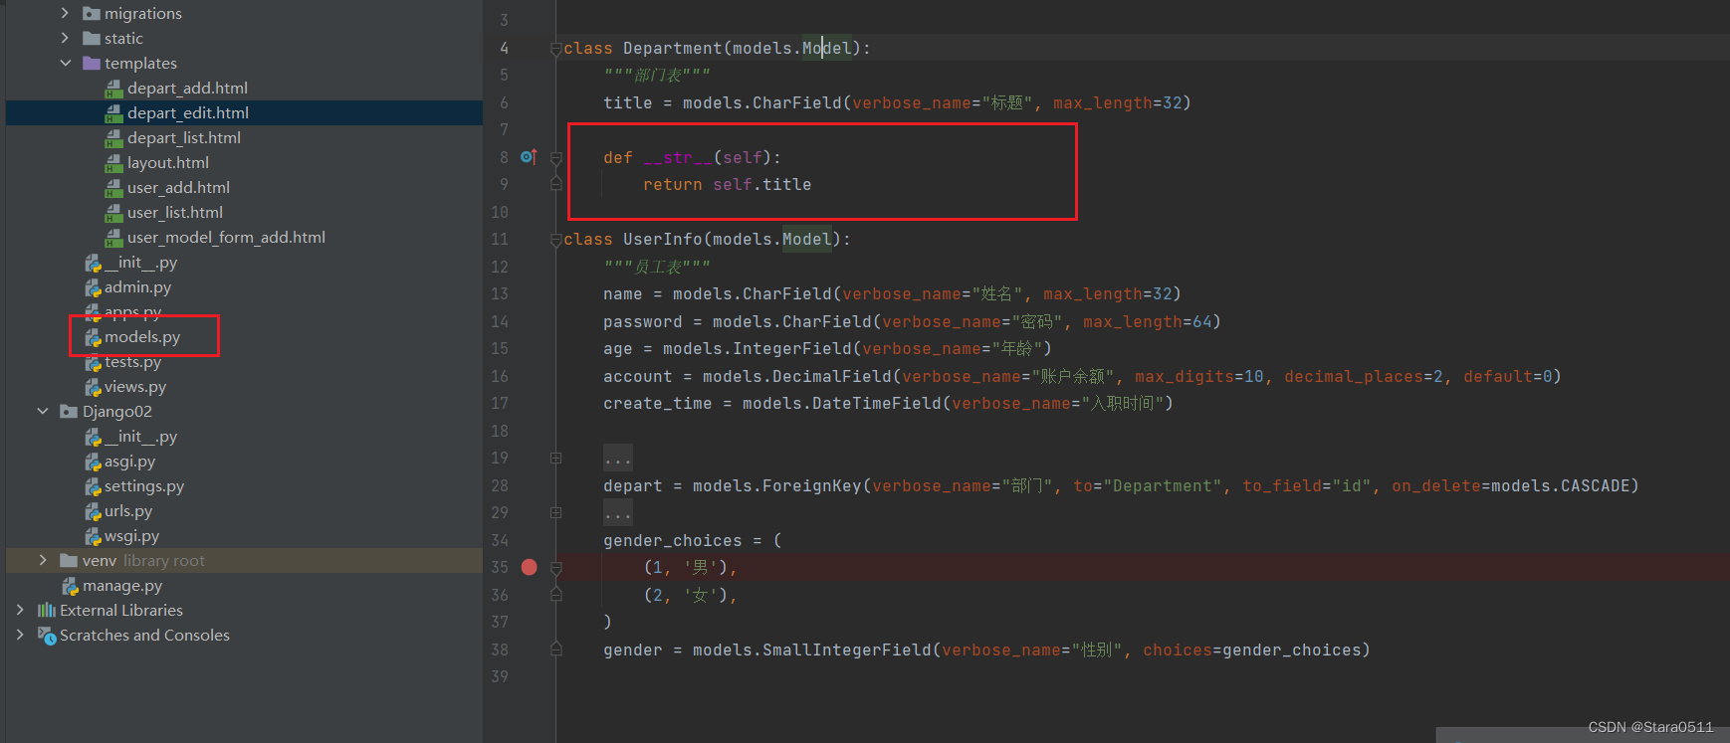
Task: Open user_model_form_add.html in the tree
Action: pyautogui.click(x=226, y=237)
